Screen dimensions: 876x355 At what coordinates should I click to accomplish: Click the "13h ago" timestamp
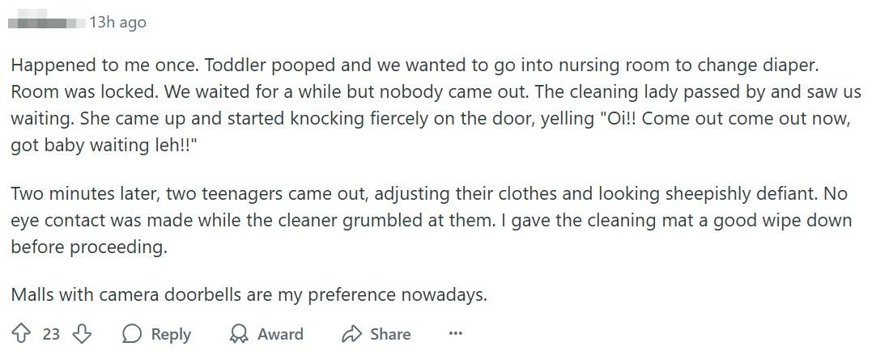pyautogui.click(x=117, y=22)
